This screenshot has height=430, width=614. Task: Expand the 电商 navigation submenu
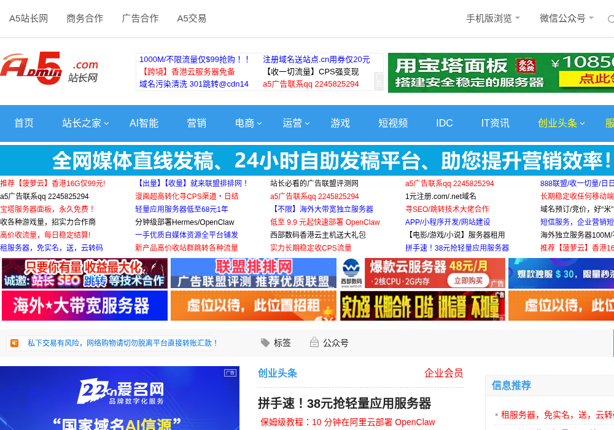point(248,123)
